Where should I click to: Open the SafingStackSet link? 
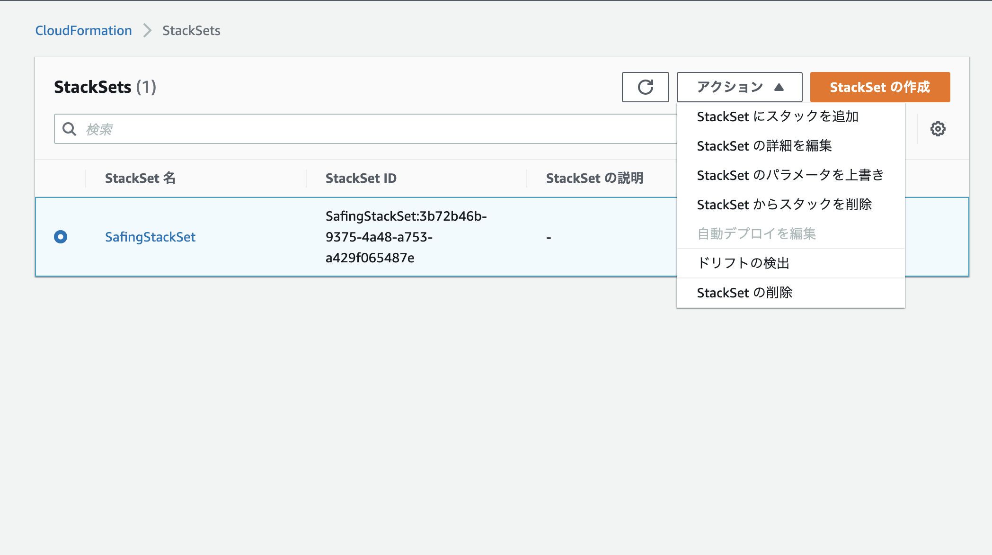coord(150,237)
